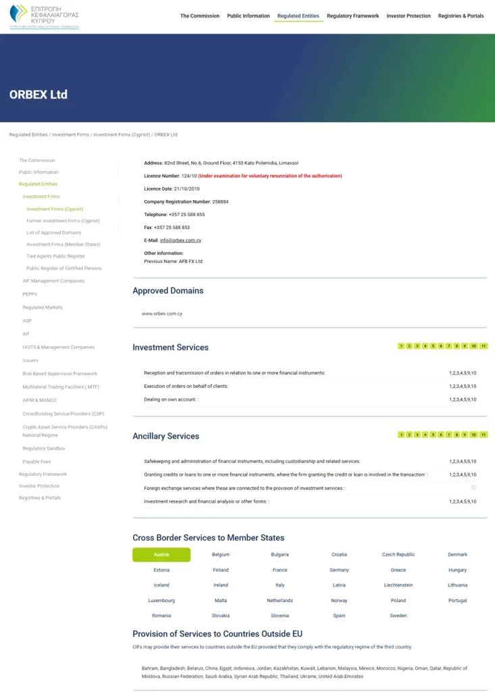The height and width of the screenshot is (692, 495).
Task: Open Public Information top menu
Action: [249, 16]
